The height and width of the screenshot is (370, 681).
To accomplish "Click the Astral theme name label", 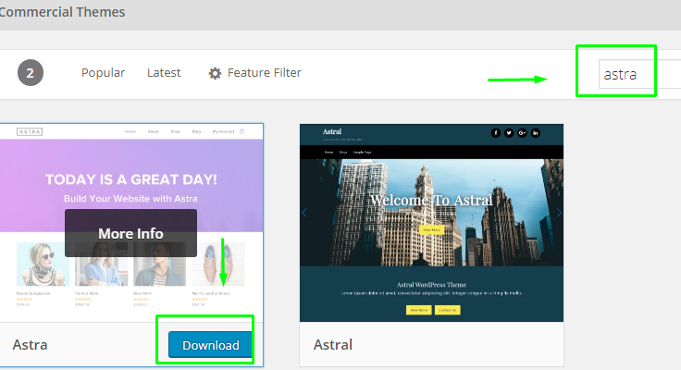I will coord(333,345).
